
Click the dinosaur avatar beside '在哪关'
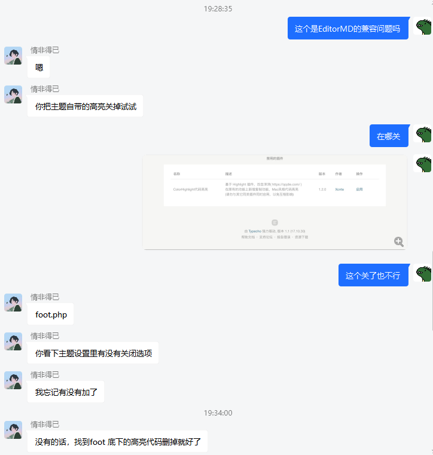(423, 134)
